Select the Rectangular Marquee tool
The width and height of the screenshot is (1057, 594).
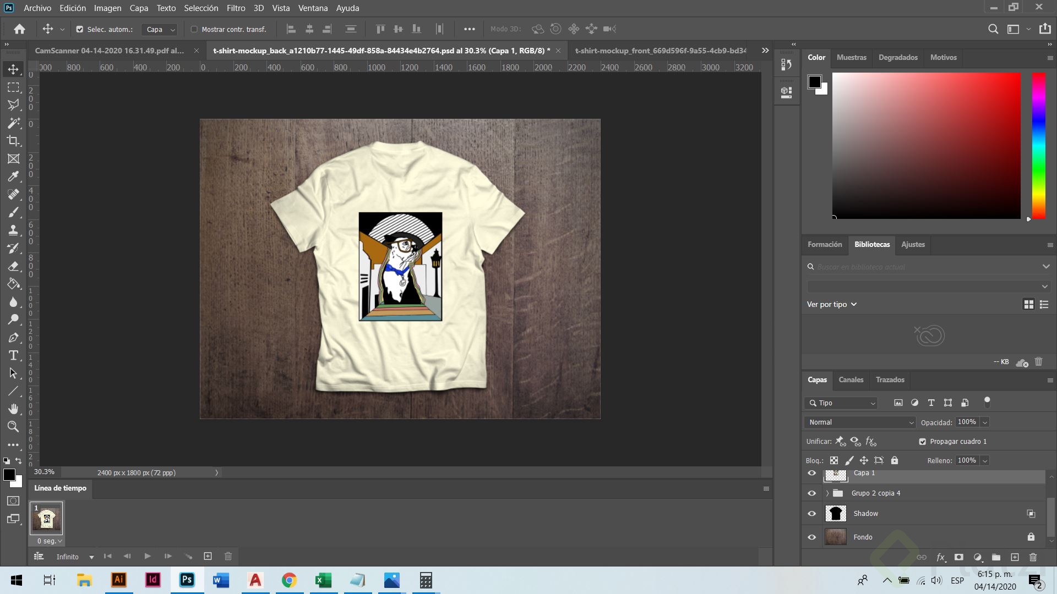[x=13, y=87]
